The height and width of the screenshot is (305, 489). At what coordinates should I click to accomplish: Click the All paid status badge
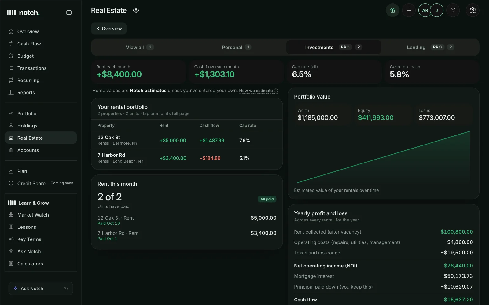[x=267, y=199]
